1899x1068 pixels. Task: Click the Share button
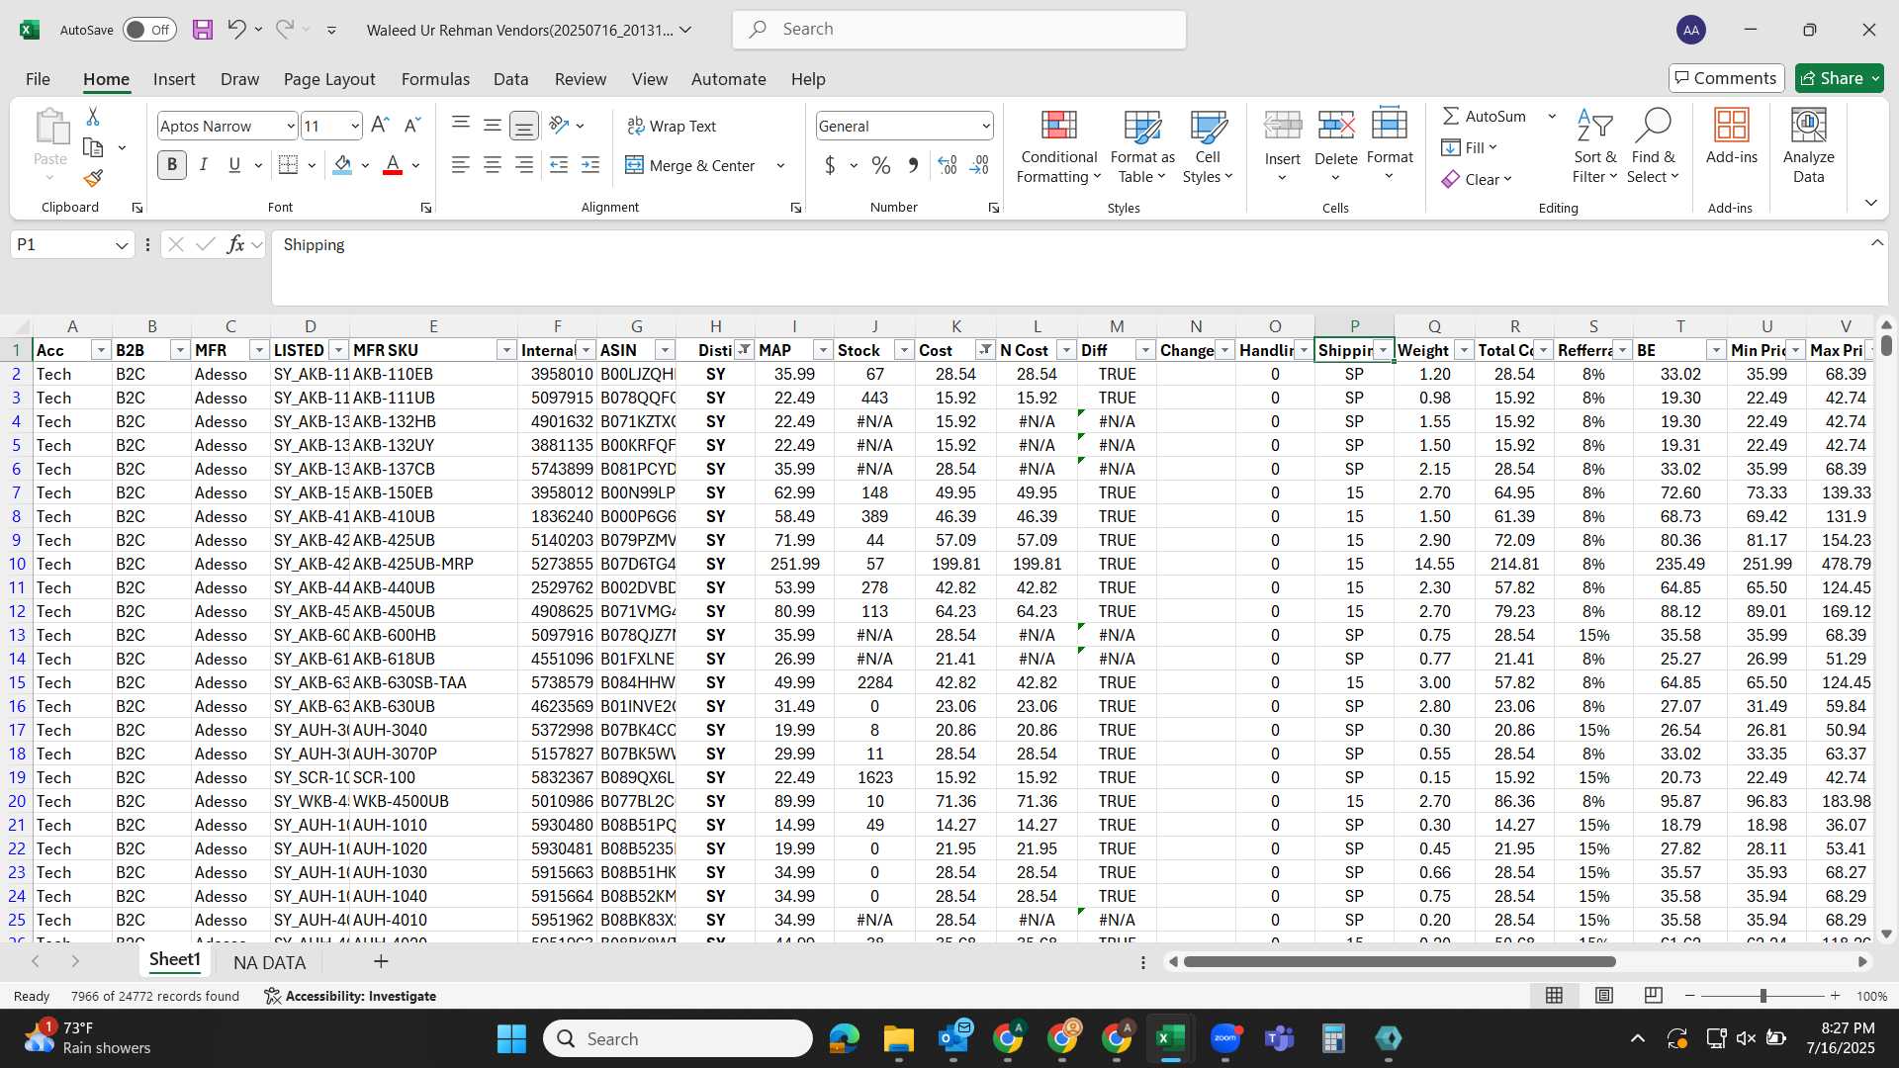(1839, 78)
